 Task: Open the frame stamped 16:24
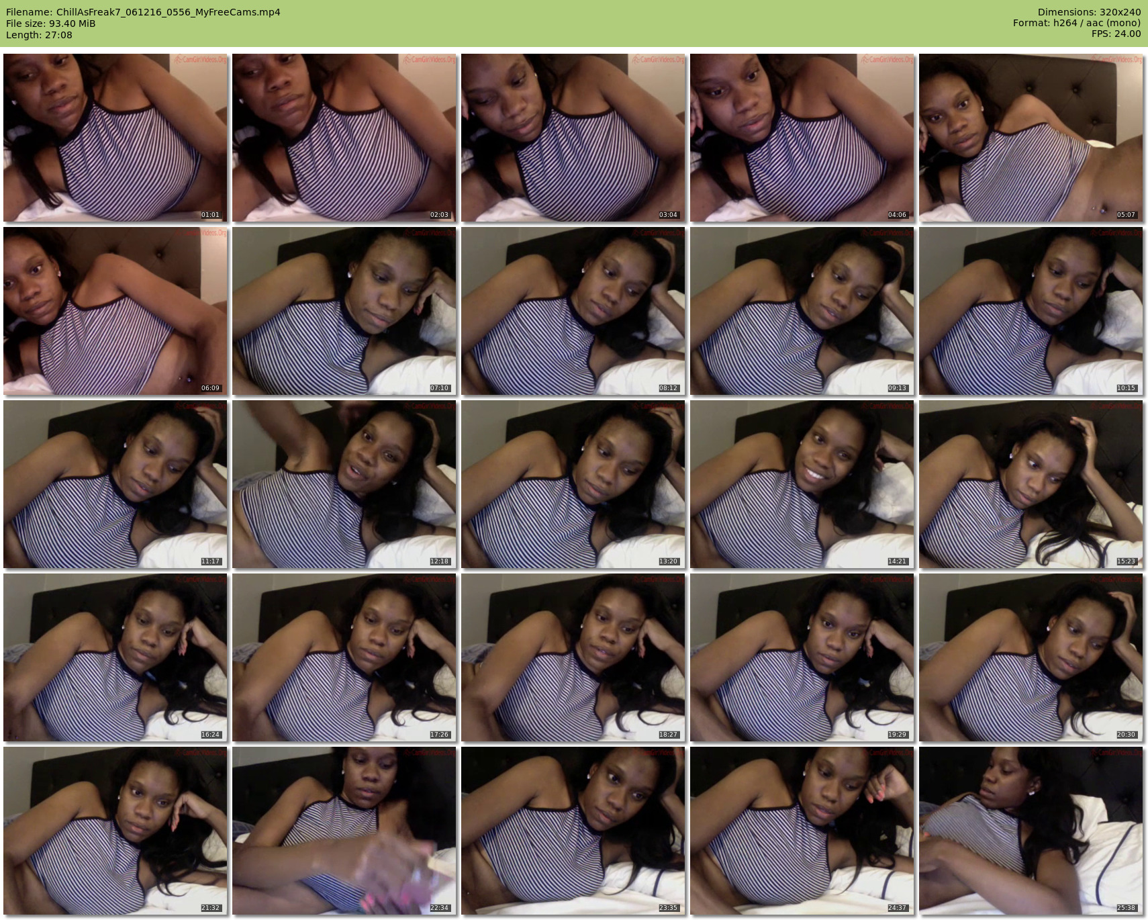[115, 657]
